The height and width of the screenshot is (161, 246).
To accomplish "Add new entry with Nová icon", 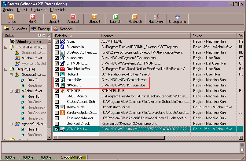I will point(32,17).
